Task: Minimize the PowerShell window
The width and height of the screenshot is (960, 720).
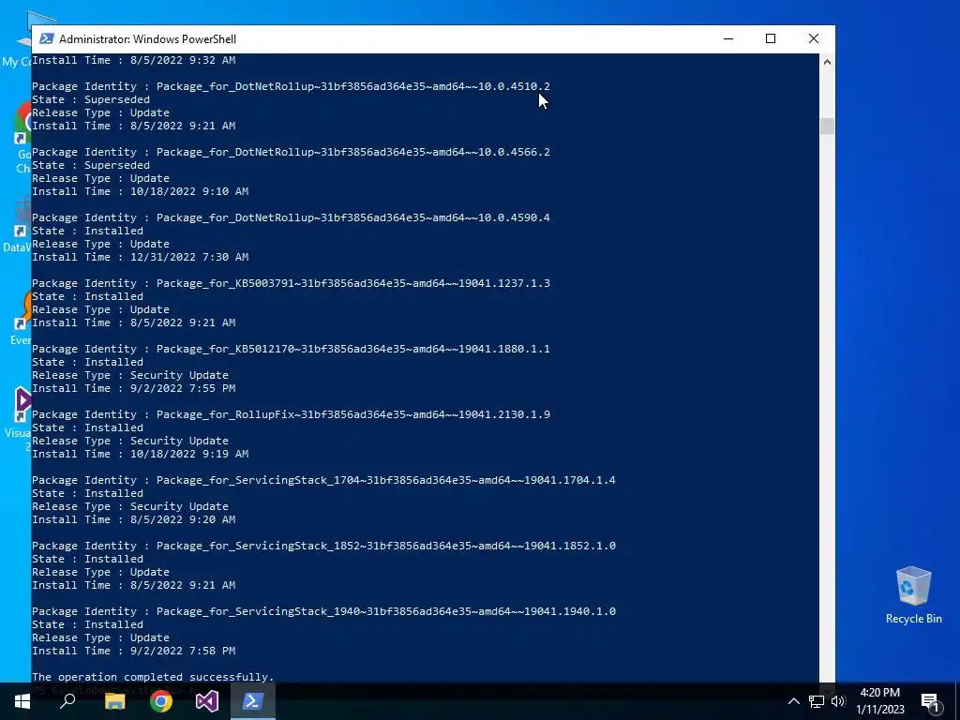Action: click(728, 38)
